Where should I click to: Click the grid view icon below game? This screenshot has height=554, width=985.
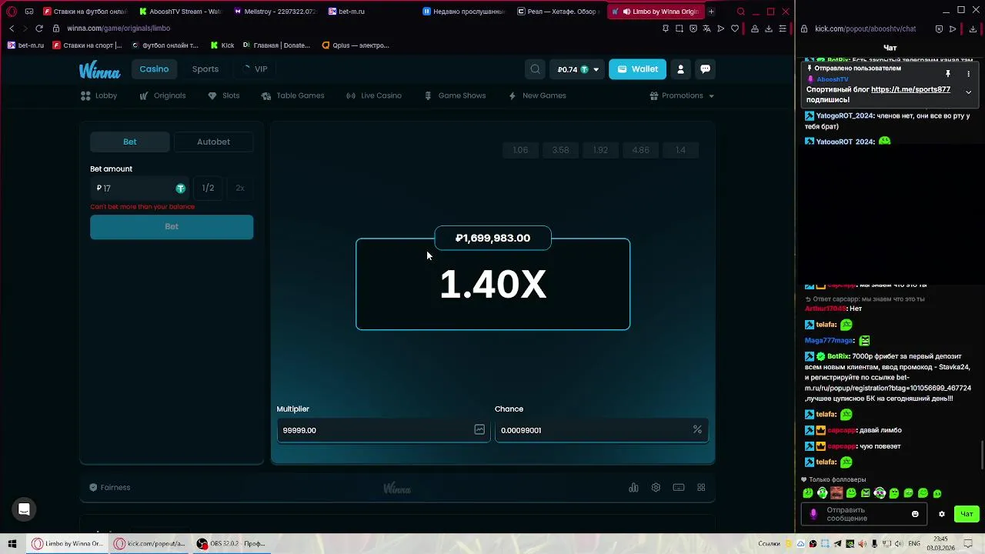pos(701,487)
